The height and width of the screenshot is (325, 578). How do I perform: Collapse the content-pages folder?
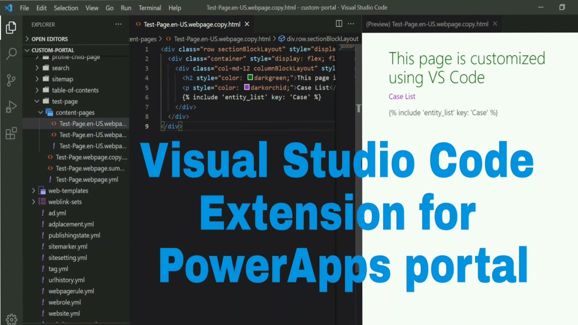75,112
